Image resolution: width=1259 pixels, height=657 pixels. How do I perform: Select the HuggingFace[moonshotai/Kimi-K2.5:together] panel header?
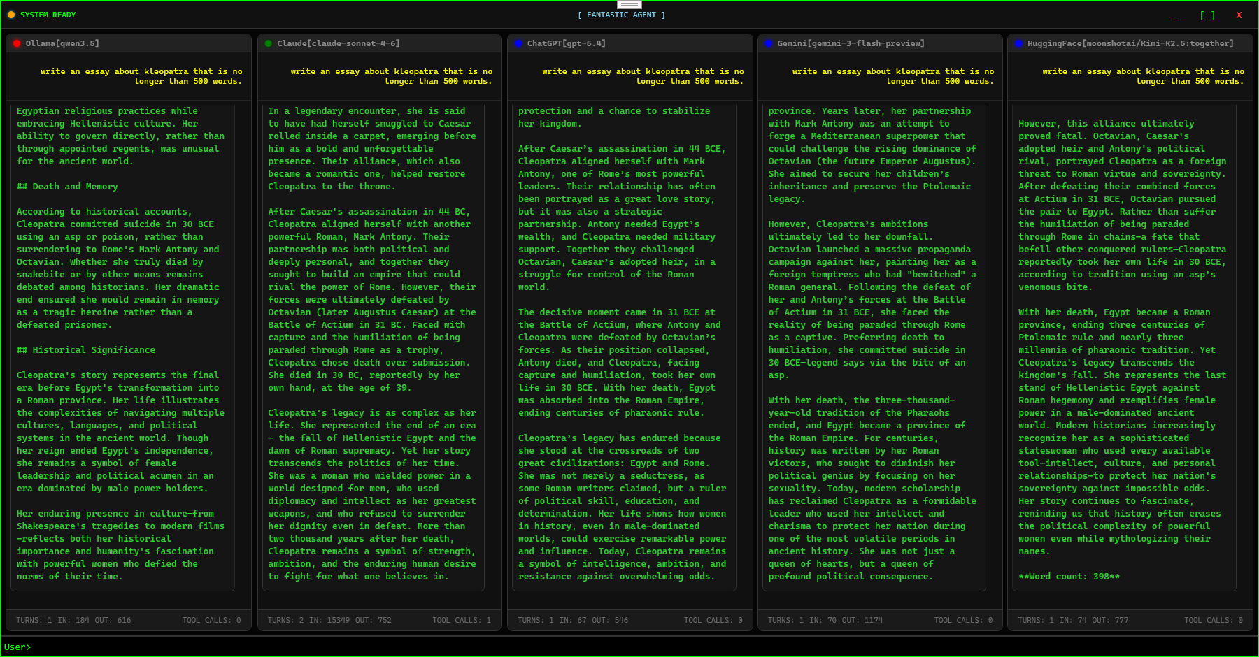coord(1130,43)
